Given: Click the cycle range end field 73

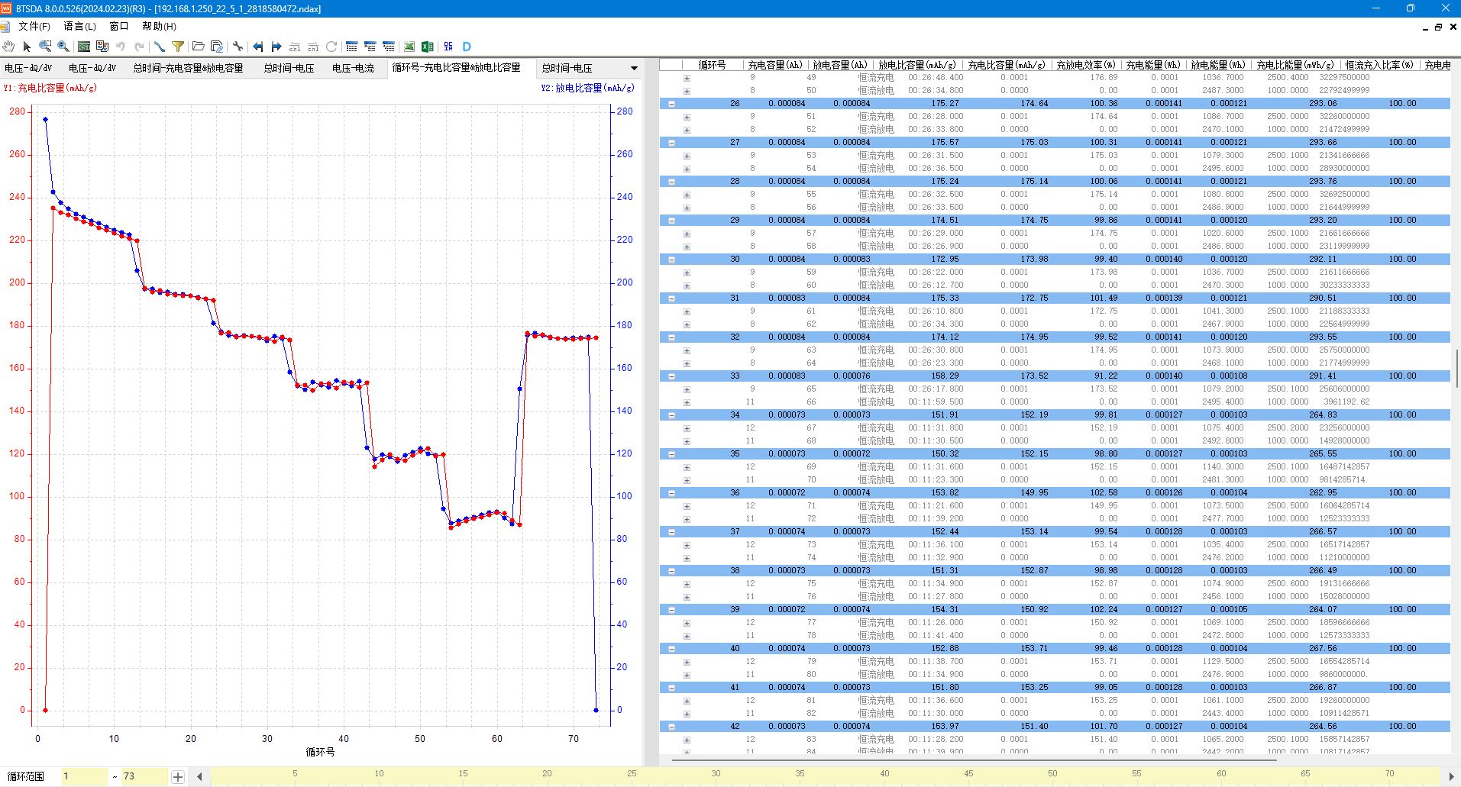Looking at the screenshot, I should click(144, 776).
